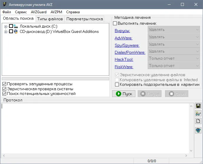Toggle Копировать подозрительные в карантин checkbox
This screenshot has width=203, height=164.
pyautogui.click(x=117, y=84)
